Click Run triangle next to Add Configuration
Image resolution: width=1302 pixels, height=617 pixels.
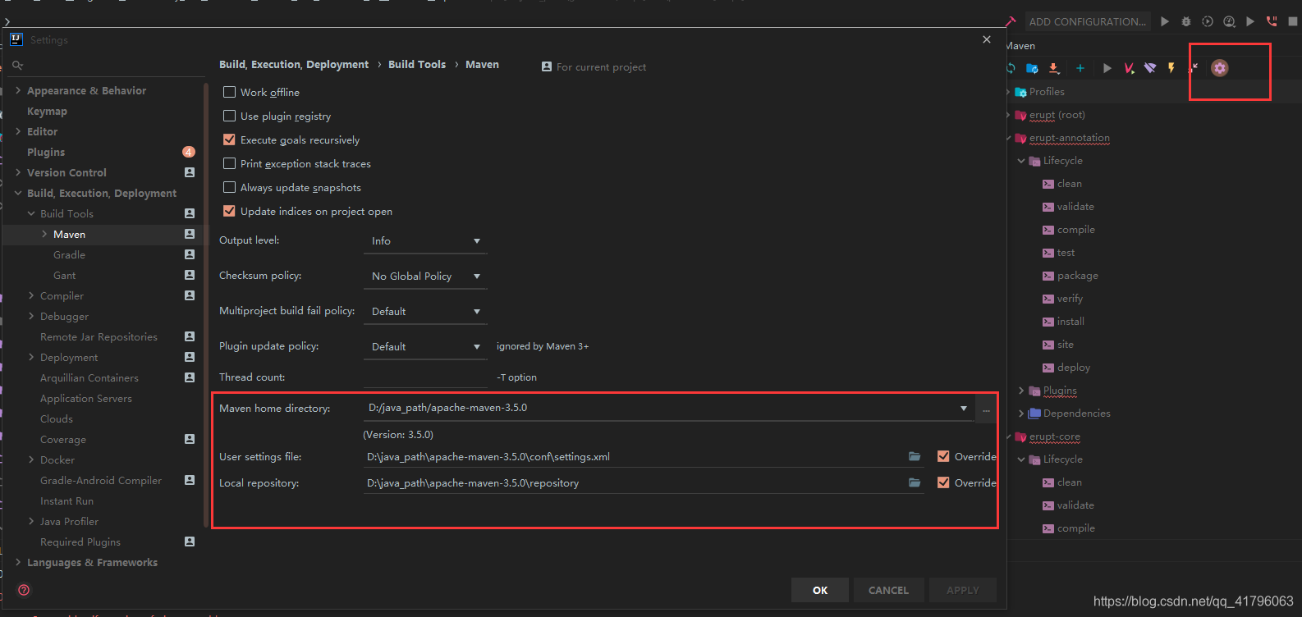[x=1165, y=21]
